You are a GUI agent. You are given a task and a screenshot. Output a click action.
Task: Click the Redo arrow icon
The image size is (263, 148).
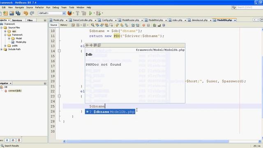[32, 13]
